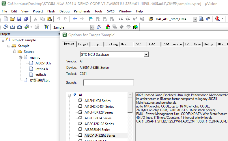Viewport: 228px width, 141px height.
Task: Click the New file icon in toolbar
Action: pos(5,19)
